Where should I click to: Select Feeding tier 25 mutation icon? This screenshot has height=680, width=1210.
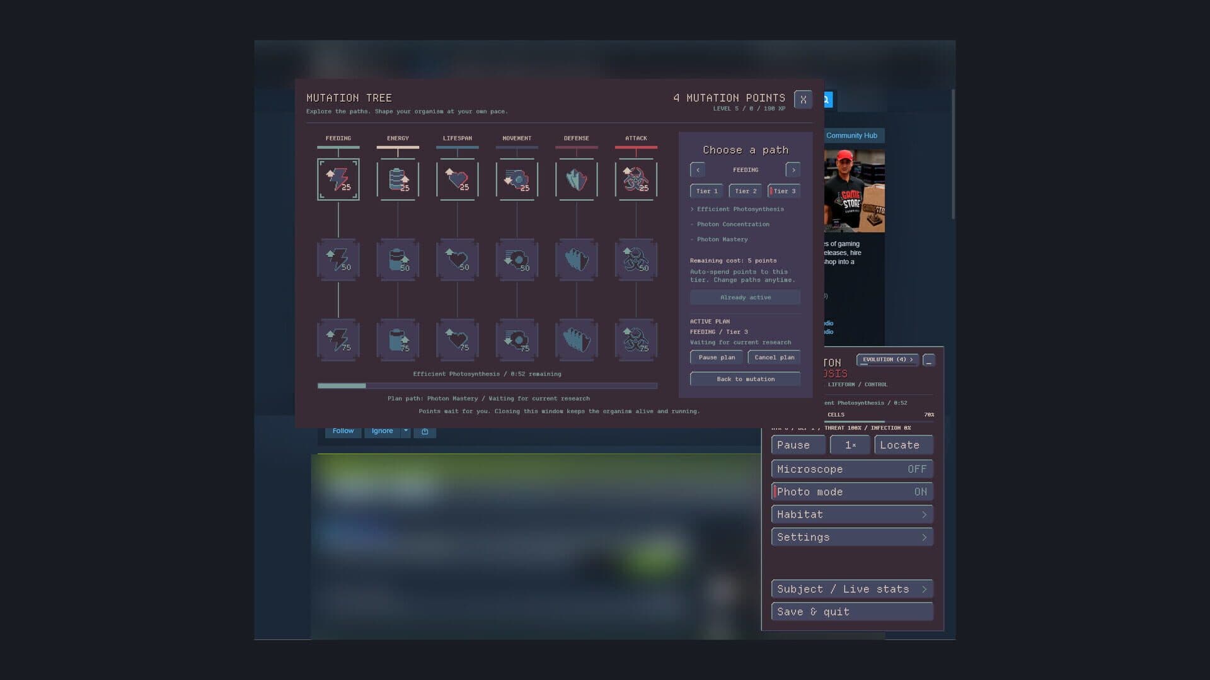[x=338, y=179]
